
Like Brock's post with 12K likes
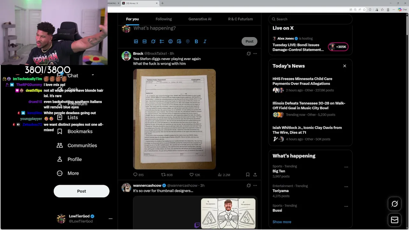click(195, 175)
